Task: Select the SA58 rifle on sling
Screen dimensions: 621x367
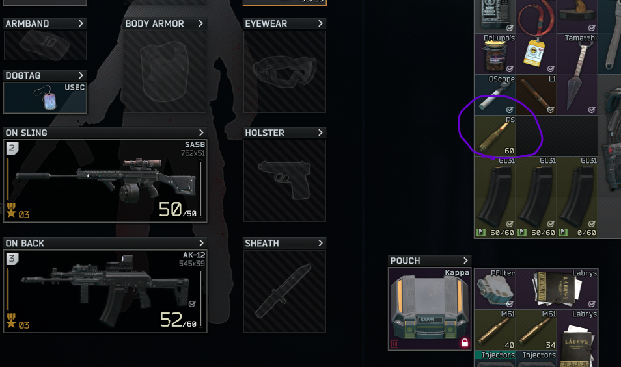Action: (x=105, y=181)
